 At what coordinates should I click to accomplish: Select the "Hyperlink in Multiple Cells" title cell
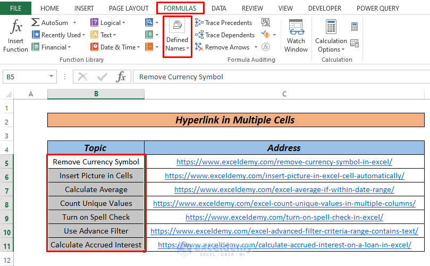(x=236, y=120)
